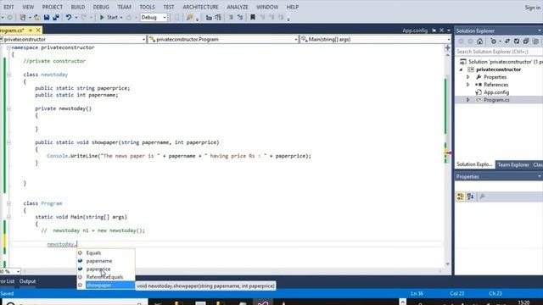Select App.config in Solution Explorer
543x305 pixels.
point(496,92)
